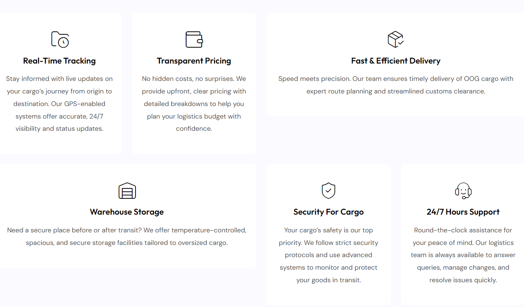Select the Transparent Pricing heading

(x=194, y=61)
